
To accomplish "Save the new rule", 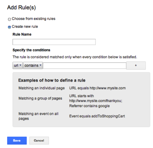I will pos(17,141).
